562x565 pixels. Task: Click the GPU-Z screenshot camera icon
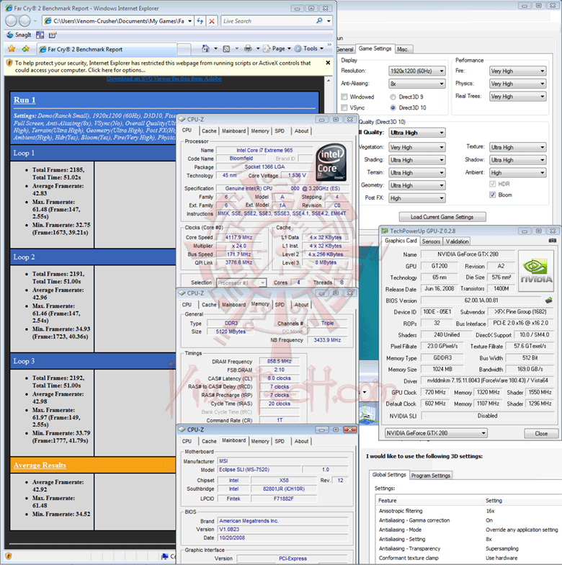coord(552,241)
